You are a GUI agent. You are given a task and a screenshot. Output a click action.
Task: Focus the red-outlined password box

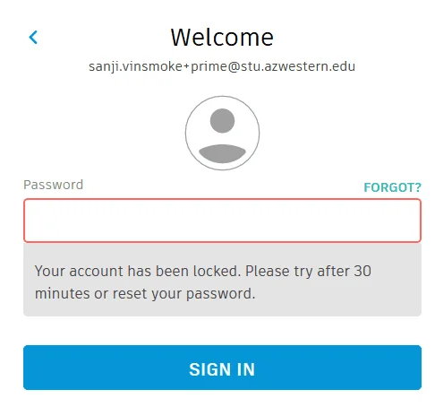coord(222,221)
